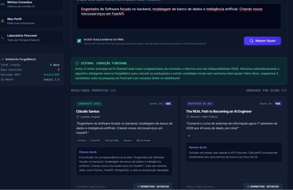Screen dimensions: 293x190
Task: Click location pin icon beside Remoto / Web Pública
Action: click(188, 117)
